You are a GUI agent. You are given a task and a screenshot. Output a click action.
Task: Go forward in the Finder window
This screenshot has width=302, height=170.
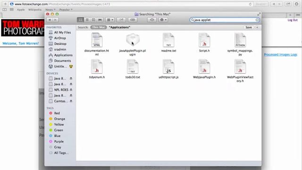[56, 20]
